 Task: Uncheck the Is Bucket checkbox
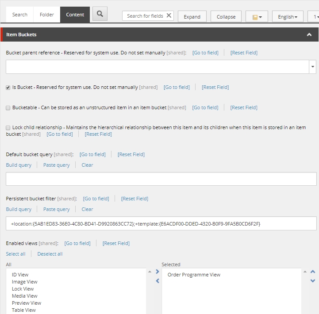point(8,88)
